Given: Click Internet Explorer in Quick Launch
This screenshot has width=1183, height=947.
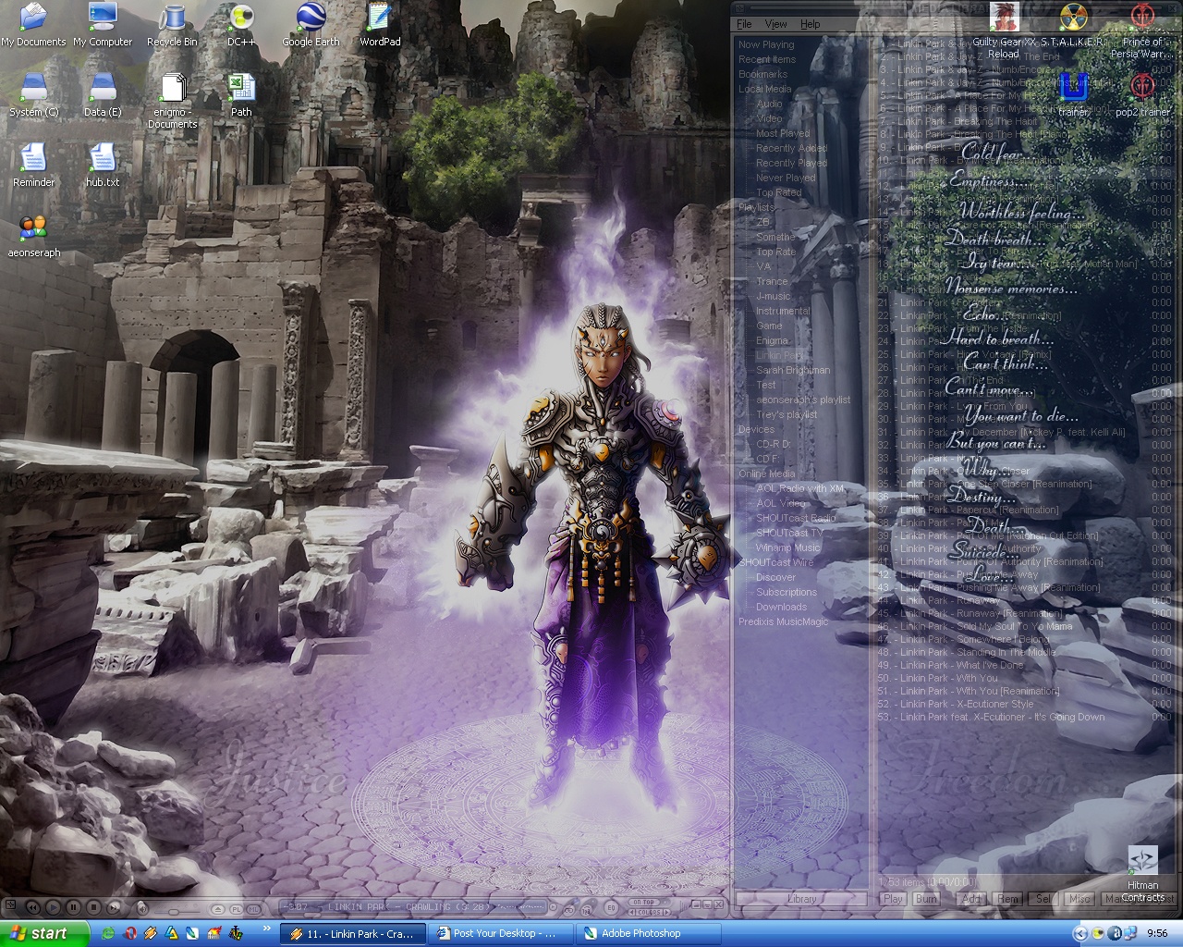Looking at the screenshot, I should click(107, 933).
